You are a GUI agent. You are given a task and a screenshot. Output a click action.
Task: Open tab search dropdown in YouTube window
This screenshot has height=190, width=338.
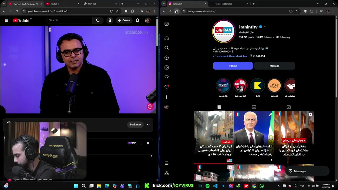[4, 4]
